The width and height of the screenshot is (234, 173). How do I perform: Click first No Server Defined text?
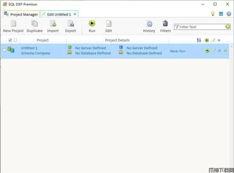click(90, 48)
